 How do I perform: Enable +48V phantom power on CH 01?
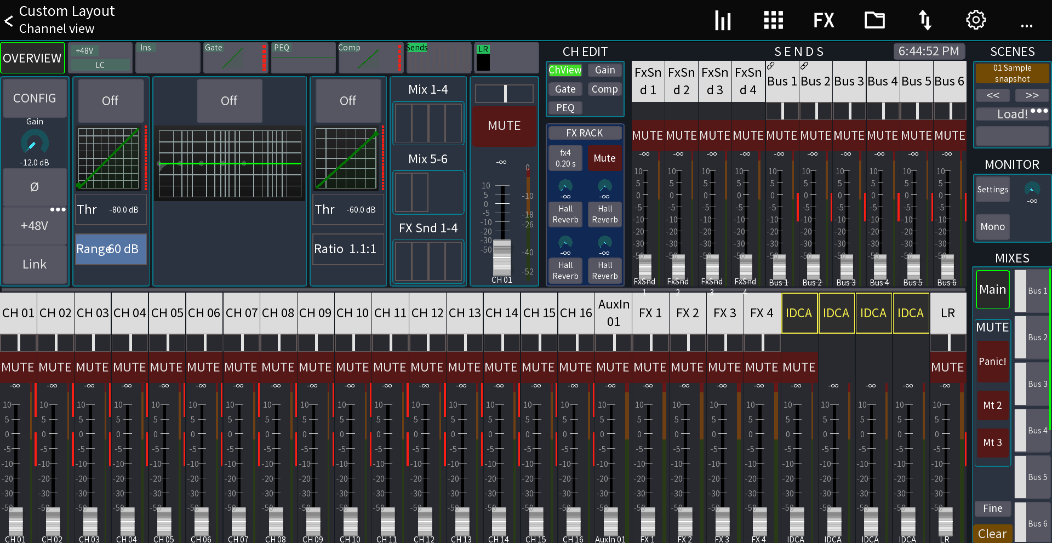(35, 225)
